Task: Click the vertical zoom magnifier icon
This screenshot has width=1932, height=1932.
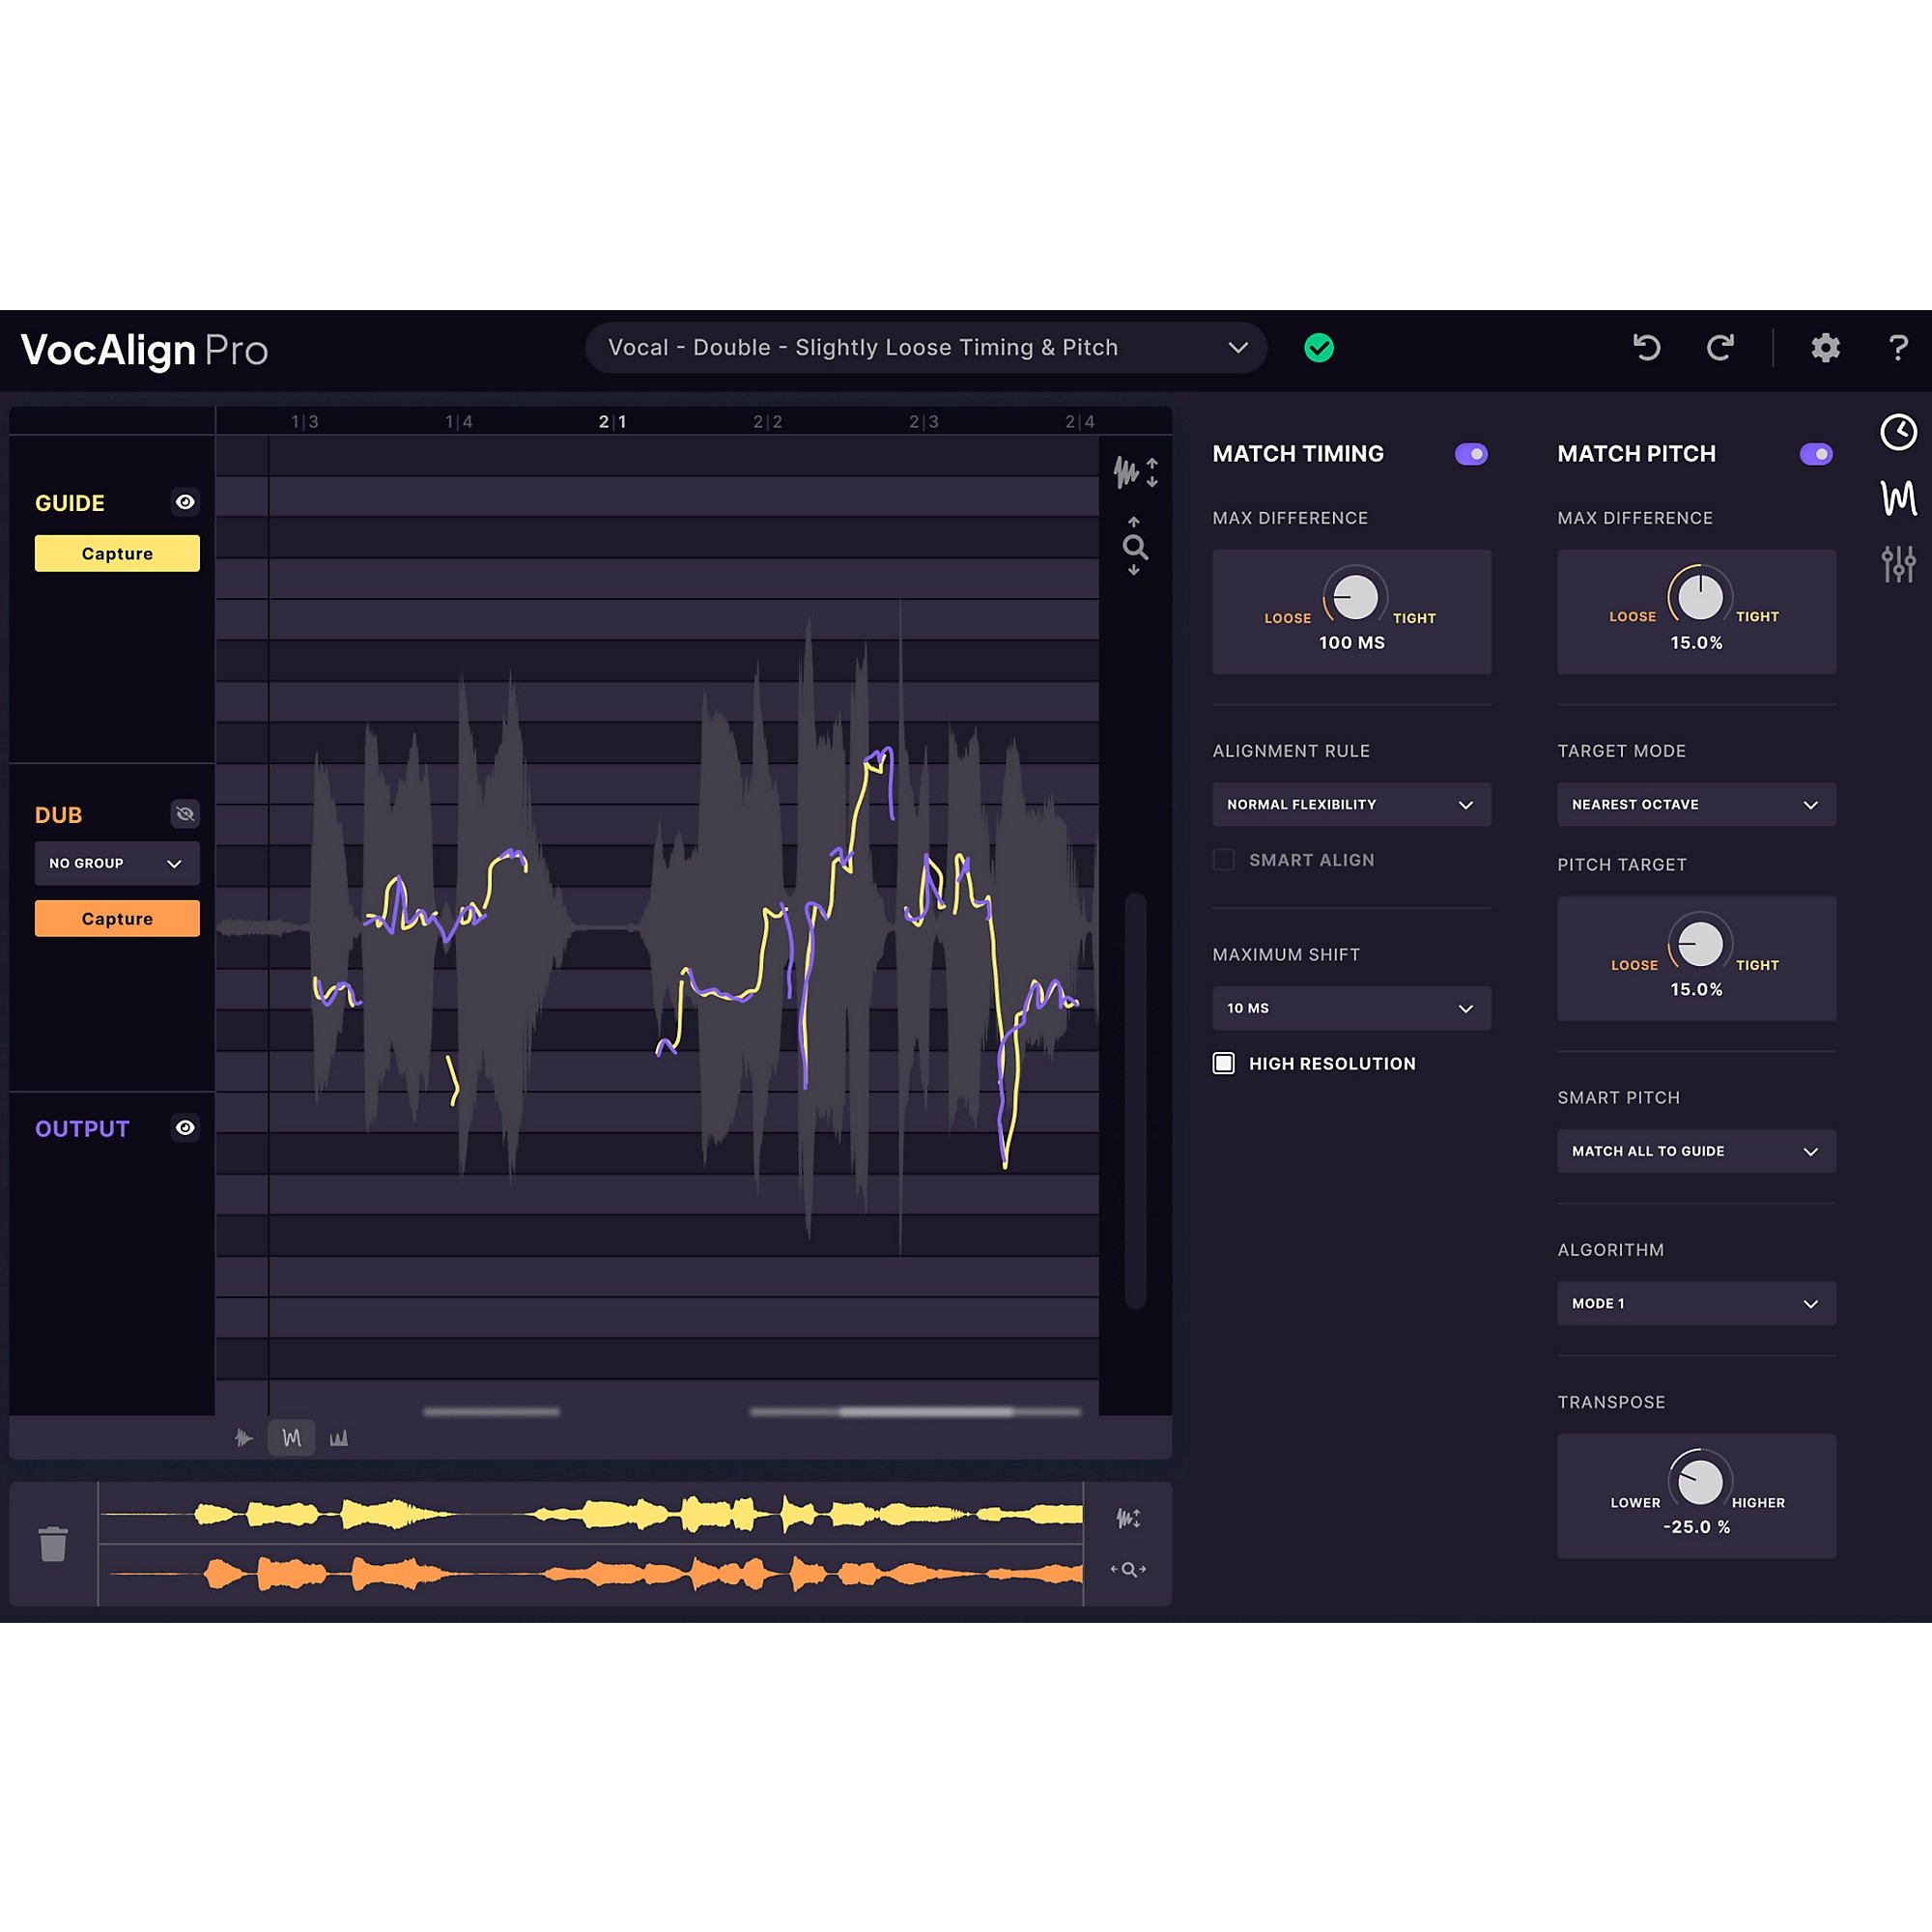Action: [1134, 547]
